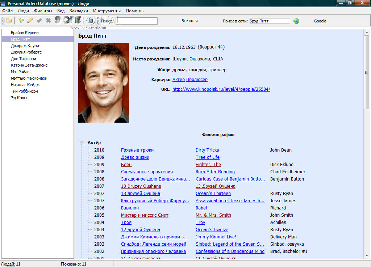Open the Троя movie link

tap(126, 223)
